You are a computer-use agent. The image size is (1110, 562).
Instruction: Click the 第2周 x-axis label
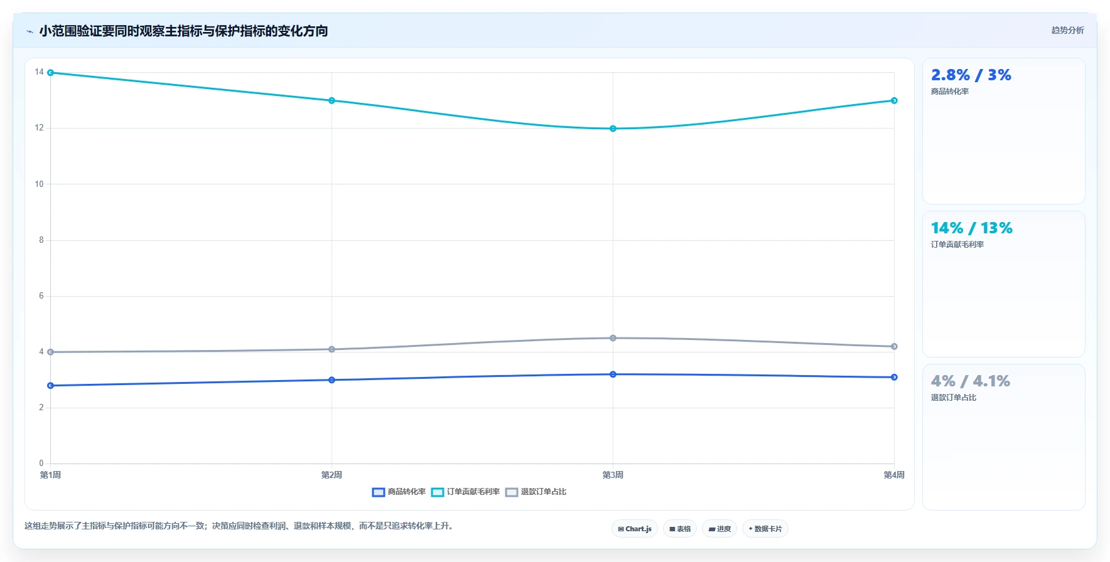pyautogui.click(x=331, y=475)
